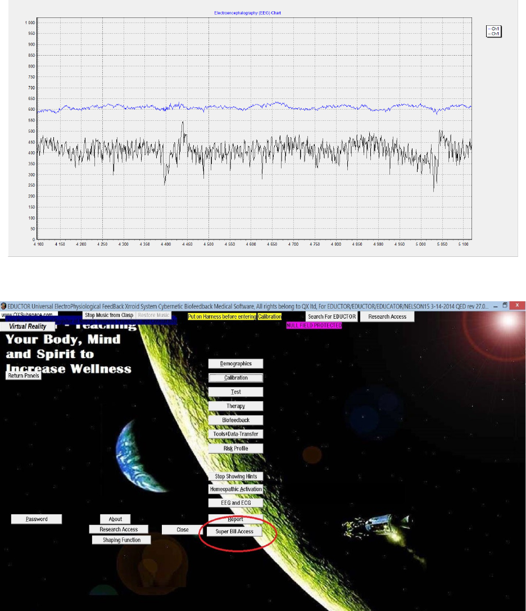Open the Report button

click(x=235, y=519)
